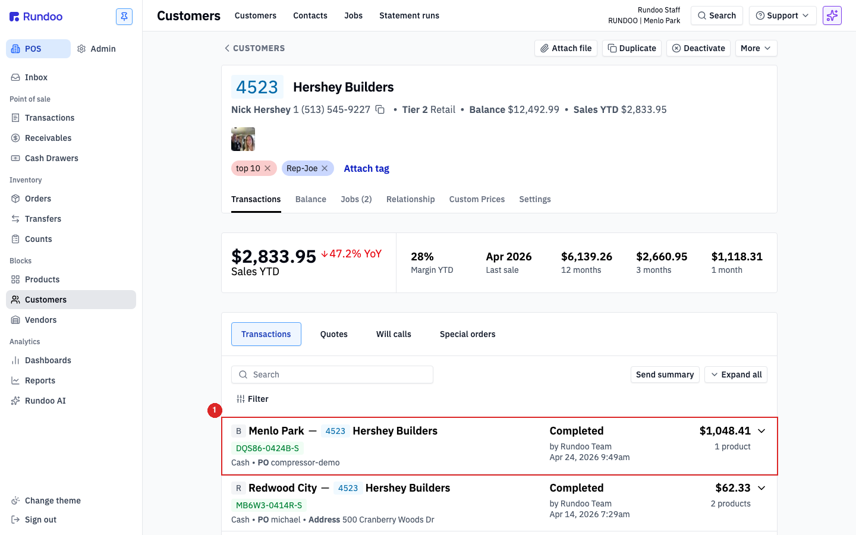Remove the Rep-Joe tag
The height and width of the screenshot is (535, 856).
point(325,168)
